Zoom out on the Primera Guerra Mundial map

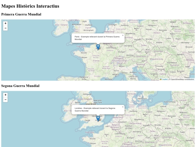click(5, 28)
